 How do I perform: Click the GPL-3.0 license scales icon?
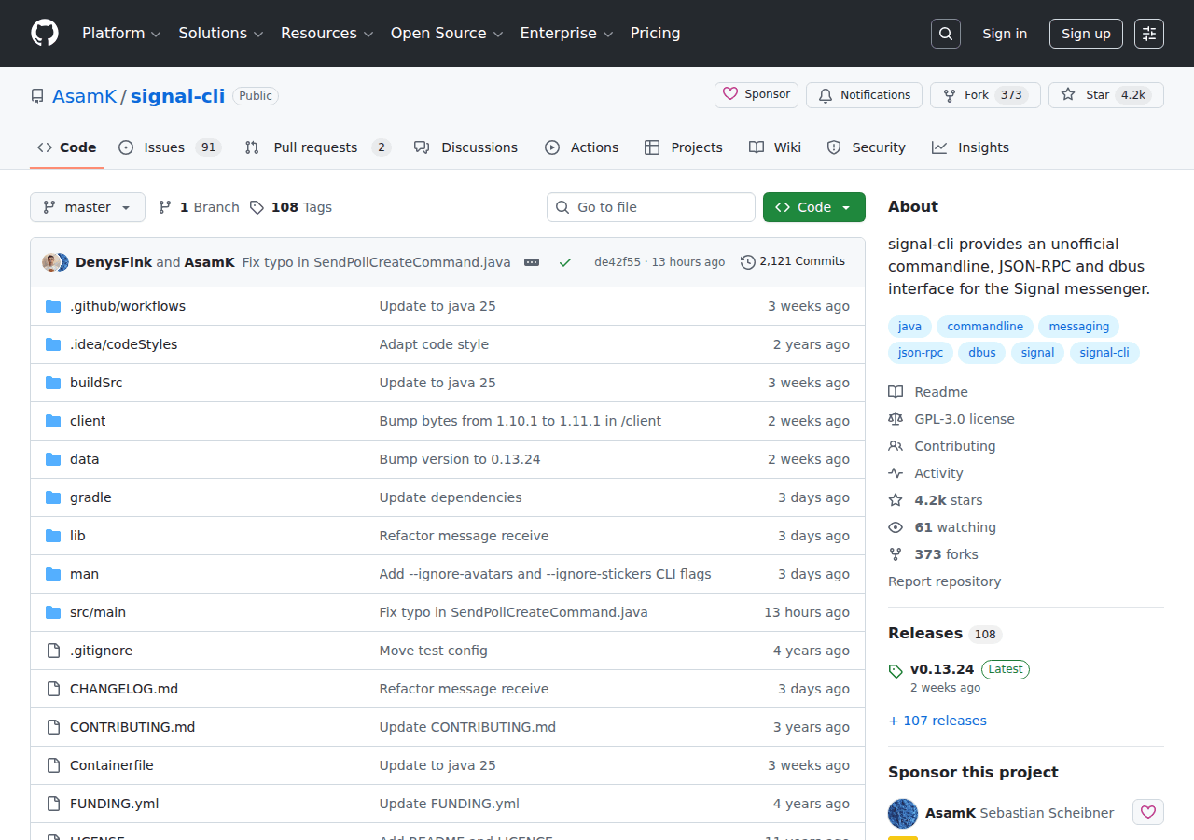(x=895, y=418)
